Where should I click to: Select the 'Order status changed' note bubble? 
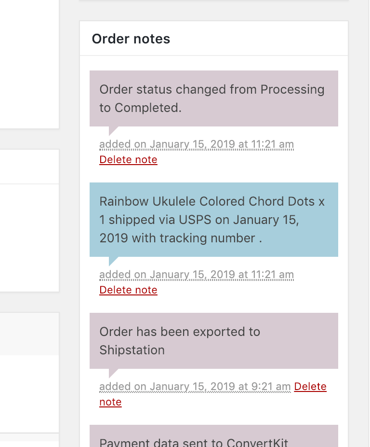(x=213, y=98)
